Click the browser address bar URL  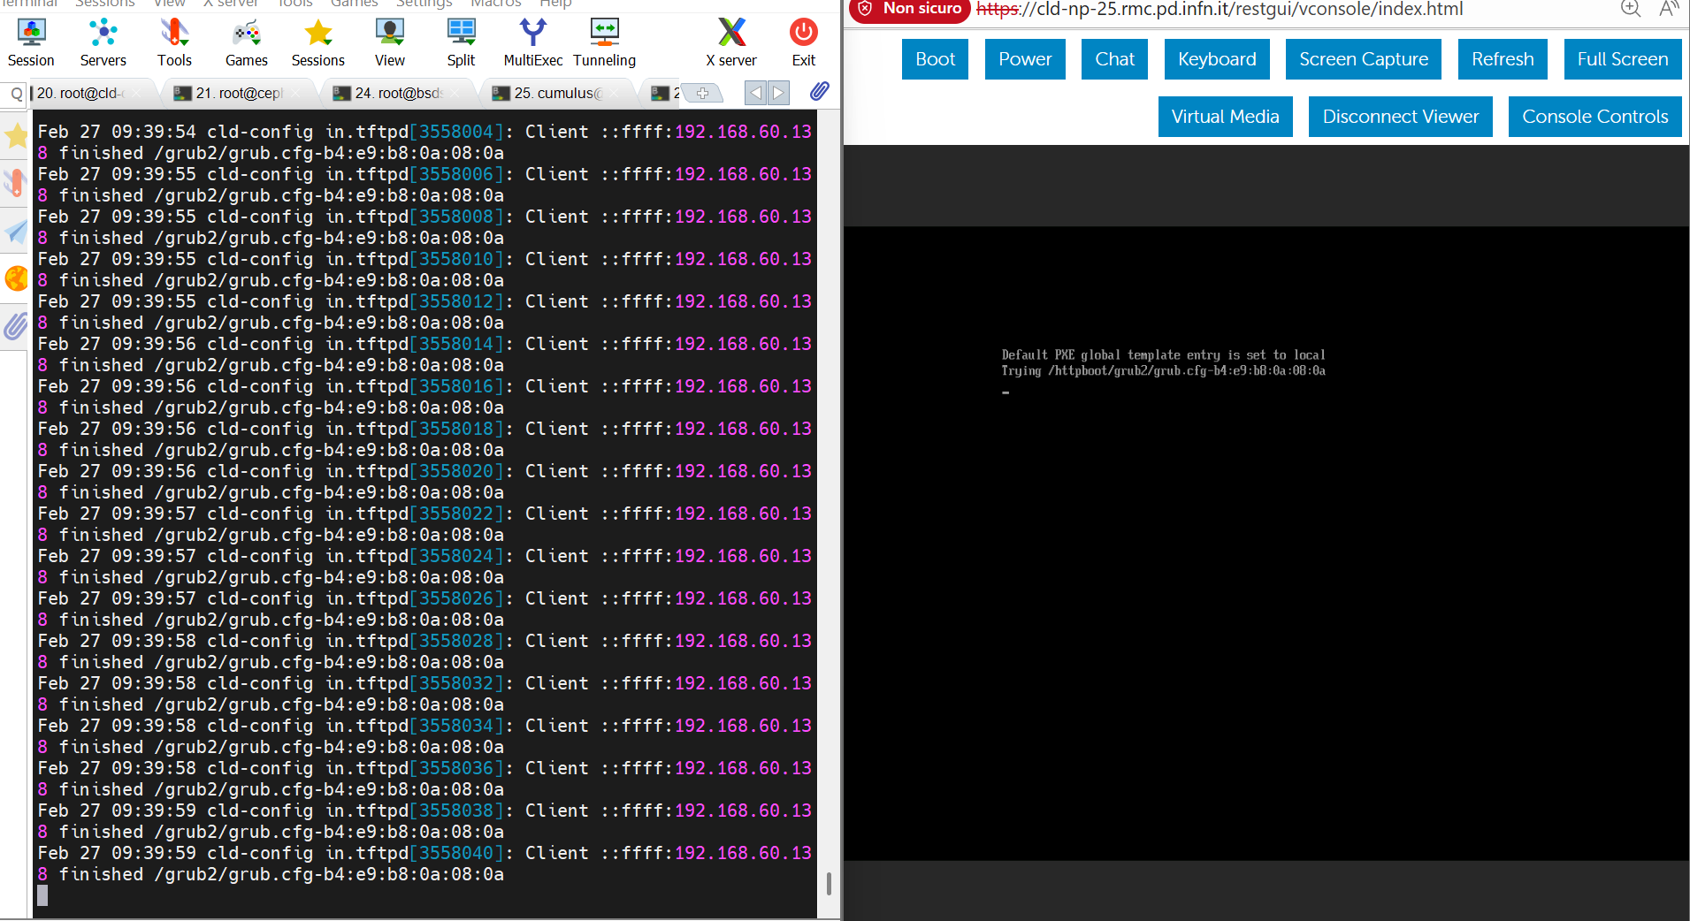point(1220,10)
